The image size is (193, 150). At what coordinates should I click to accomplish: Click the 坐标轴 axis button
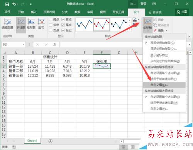(x=148, y=25)
